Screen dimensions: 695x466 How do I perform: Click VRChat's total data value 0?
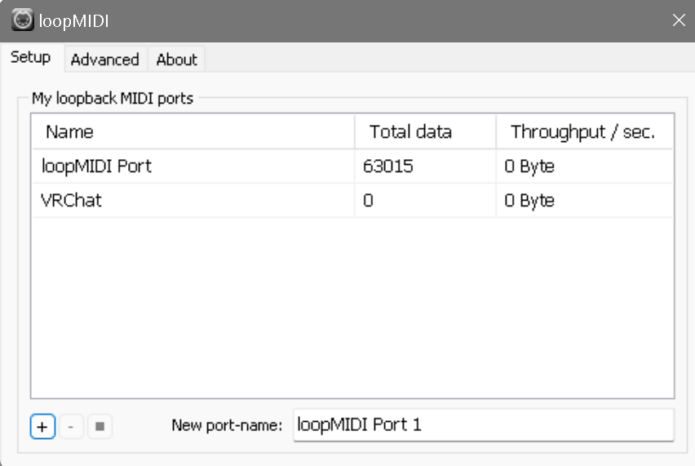click(x=369, y=200)
